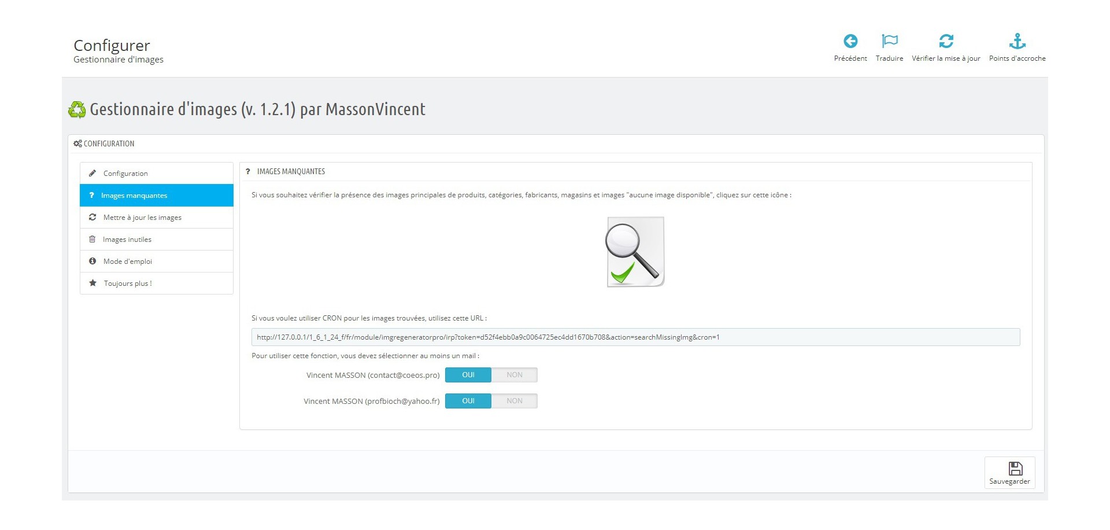The image size is (1110, 530).
Task: Click the CRON URL text field
Action: coord(635,337)
